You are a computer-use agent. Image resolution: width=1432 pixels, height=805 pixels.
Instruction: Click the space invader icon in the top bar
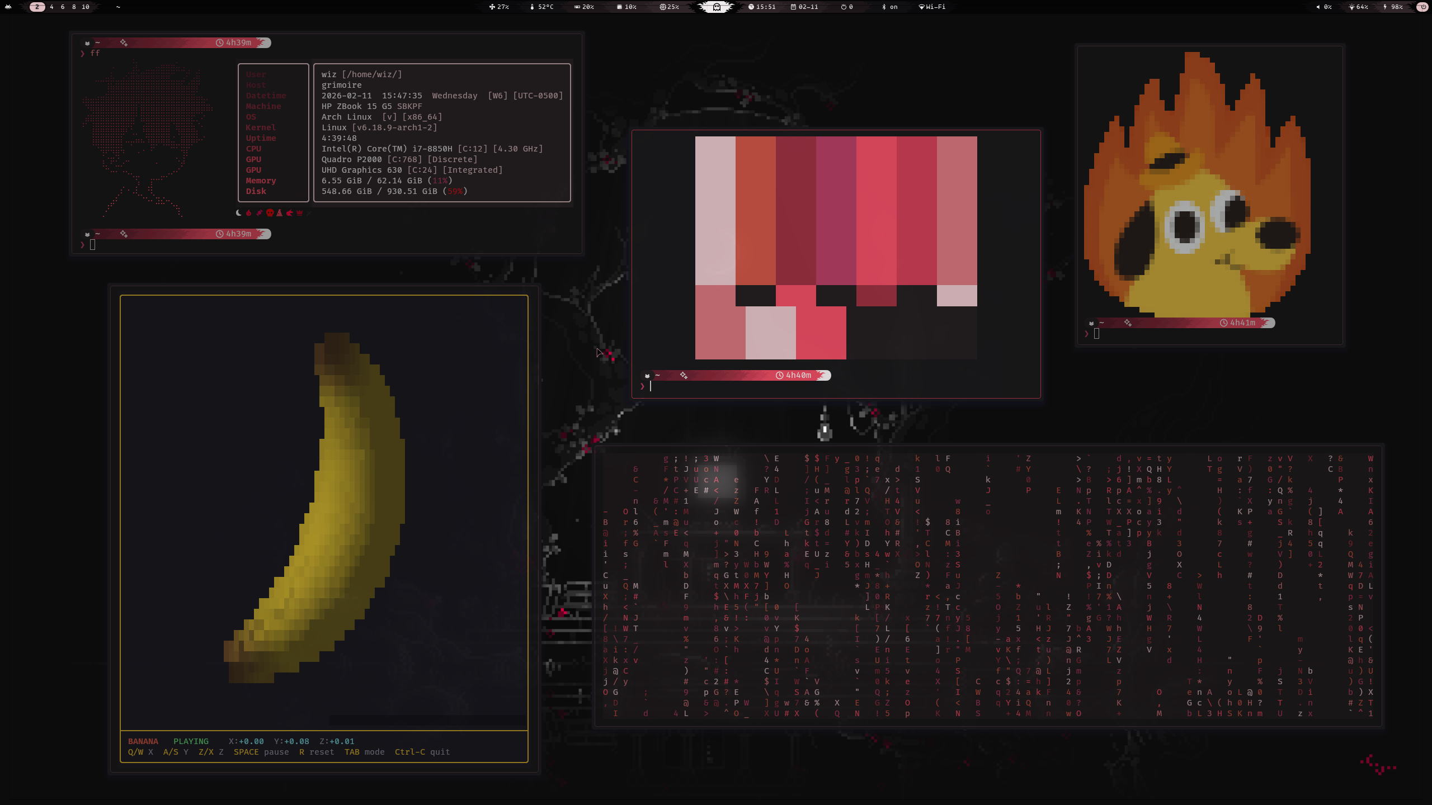(x=8, y=7)
